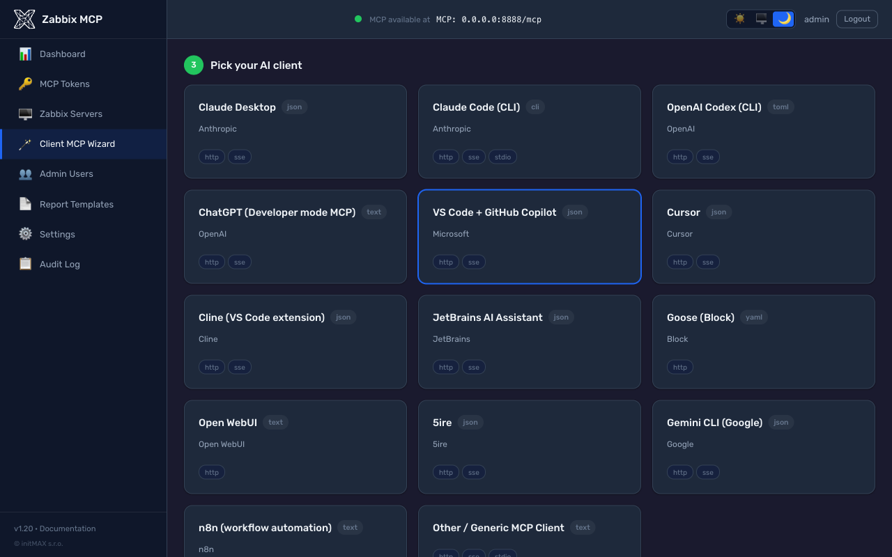The image size is (892, 557).
Task: Open Report Templates page
Action: coord(84,204)
